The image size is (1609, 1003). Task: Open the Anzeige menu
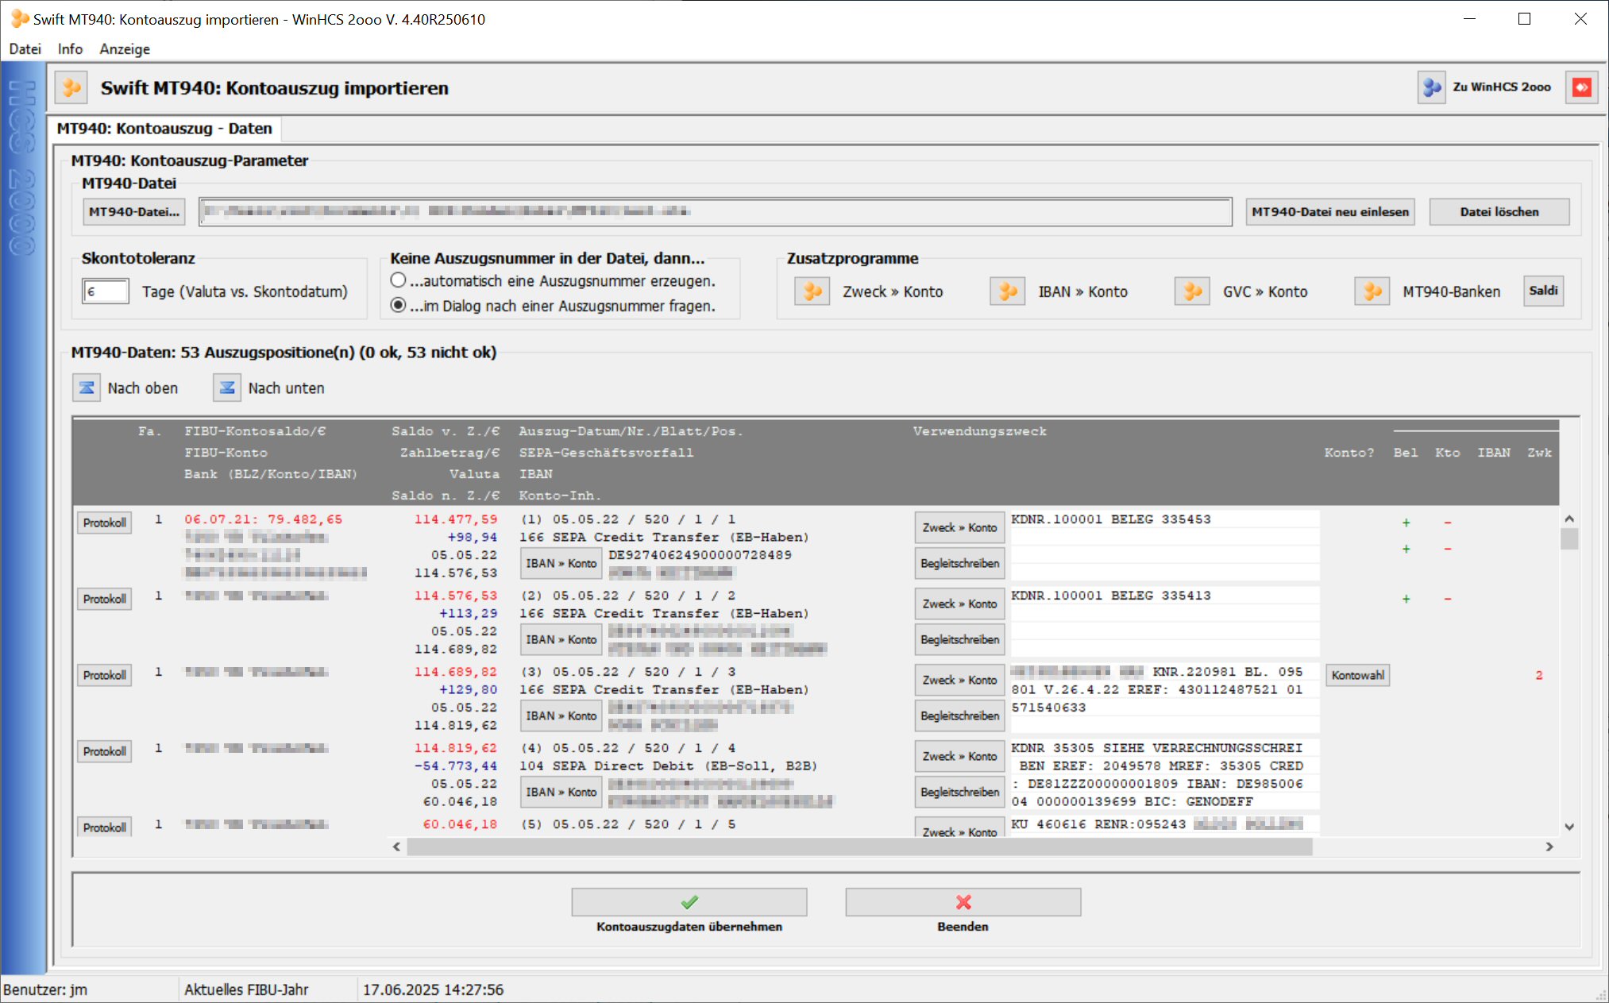point(125,48)
